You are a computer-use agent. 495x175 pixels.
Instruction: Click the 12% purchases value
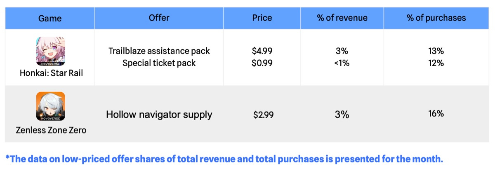tap(436, 63)
